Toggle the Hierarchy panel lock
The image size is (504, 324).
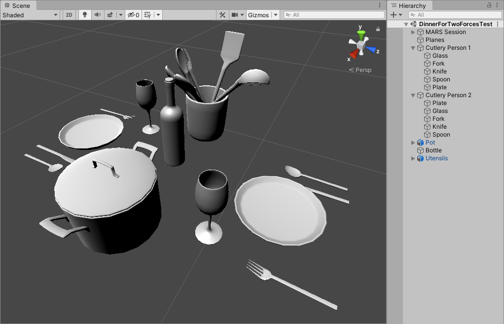[489, 5]
